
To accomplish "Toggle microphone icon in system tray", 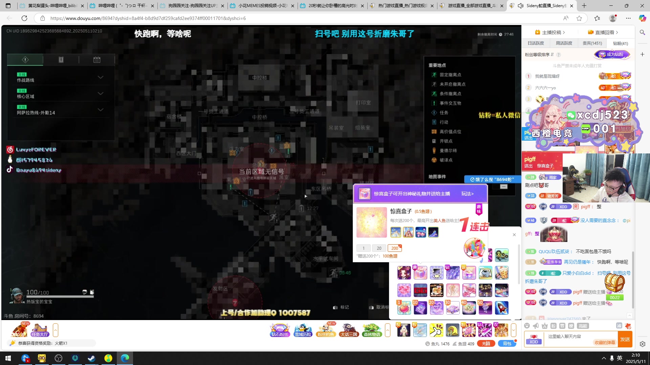I will 612,358.
